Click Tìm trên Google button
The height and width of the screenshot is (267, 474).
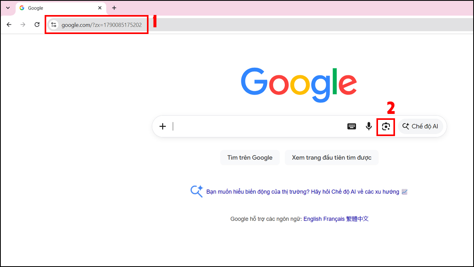tap(250, 157)
